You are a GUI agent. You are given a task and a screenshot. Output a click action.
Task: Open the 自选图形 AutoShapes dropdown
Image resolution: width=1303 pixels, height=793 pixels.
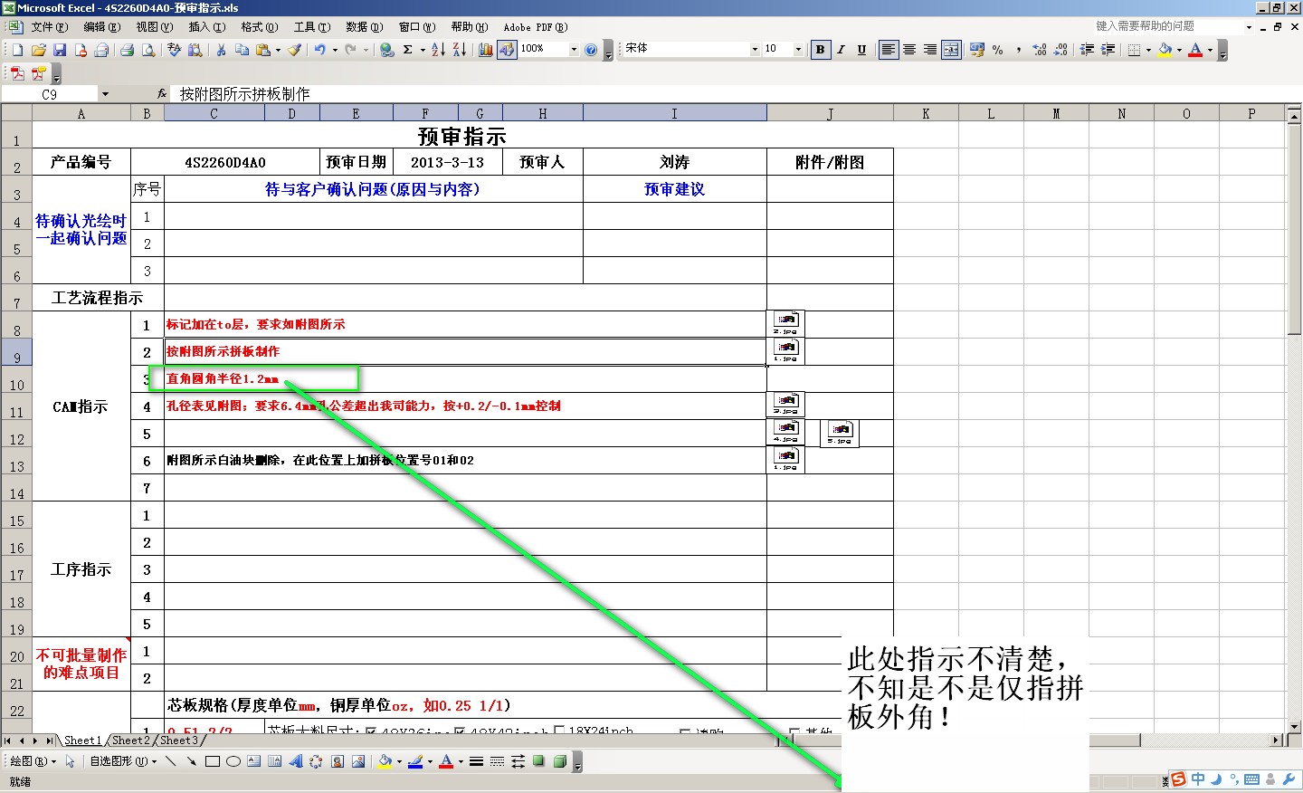(123, 761)
